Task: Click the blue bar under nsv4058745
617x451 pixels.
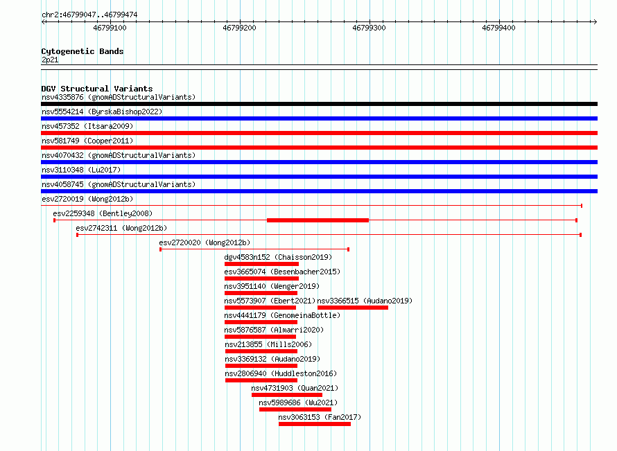Action: coord(319,191)
